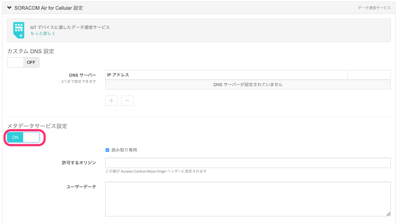The image size is (400, 224).
Task: Click the teal SIM card icon
Action: (x=18, y=30)
